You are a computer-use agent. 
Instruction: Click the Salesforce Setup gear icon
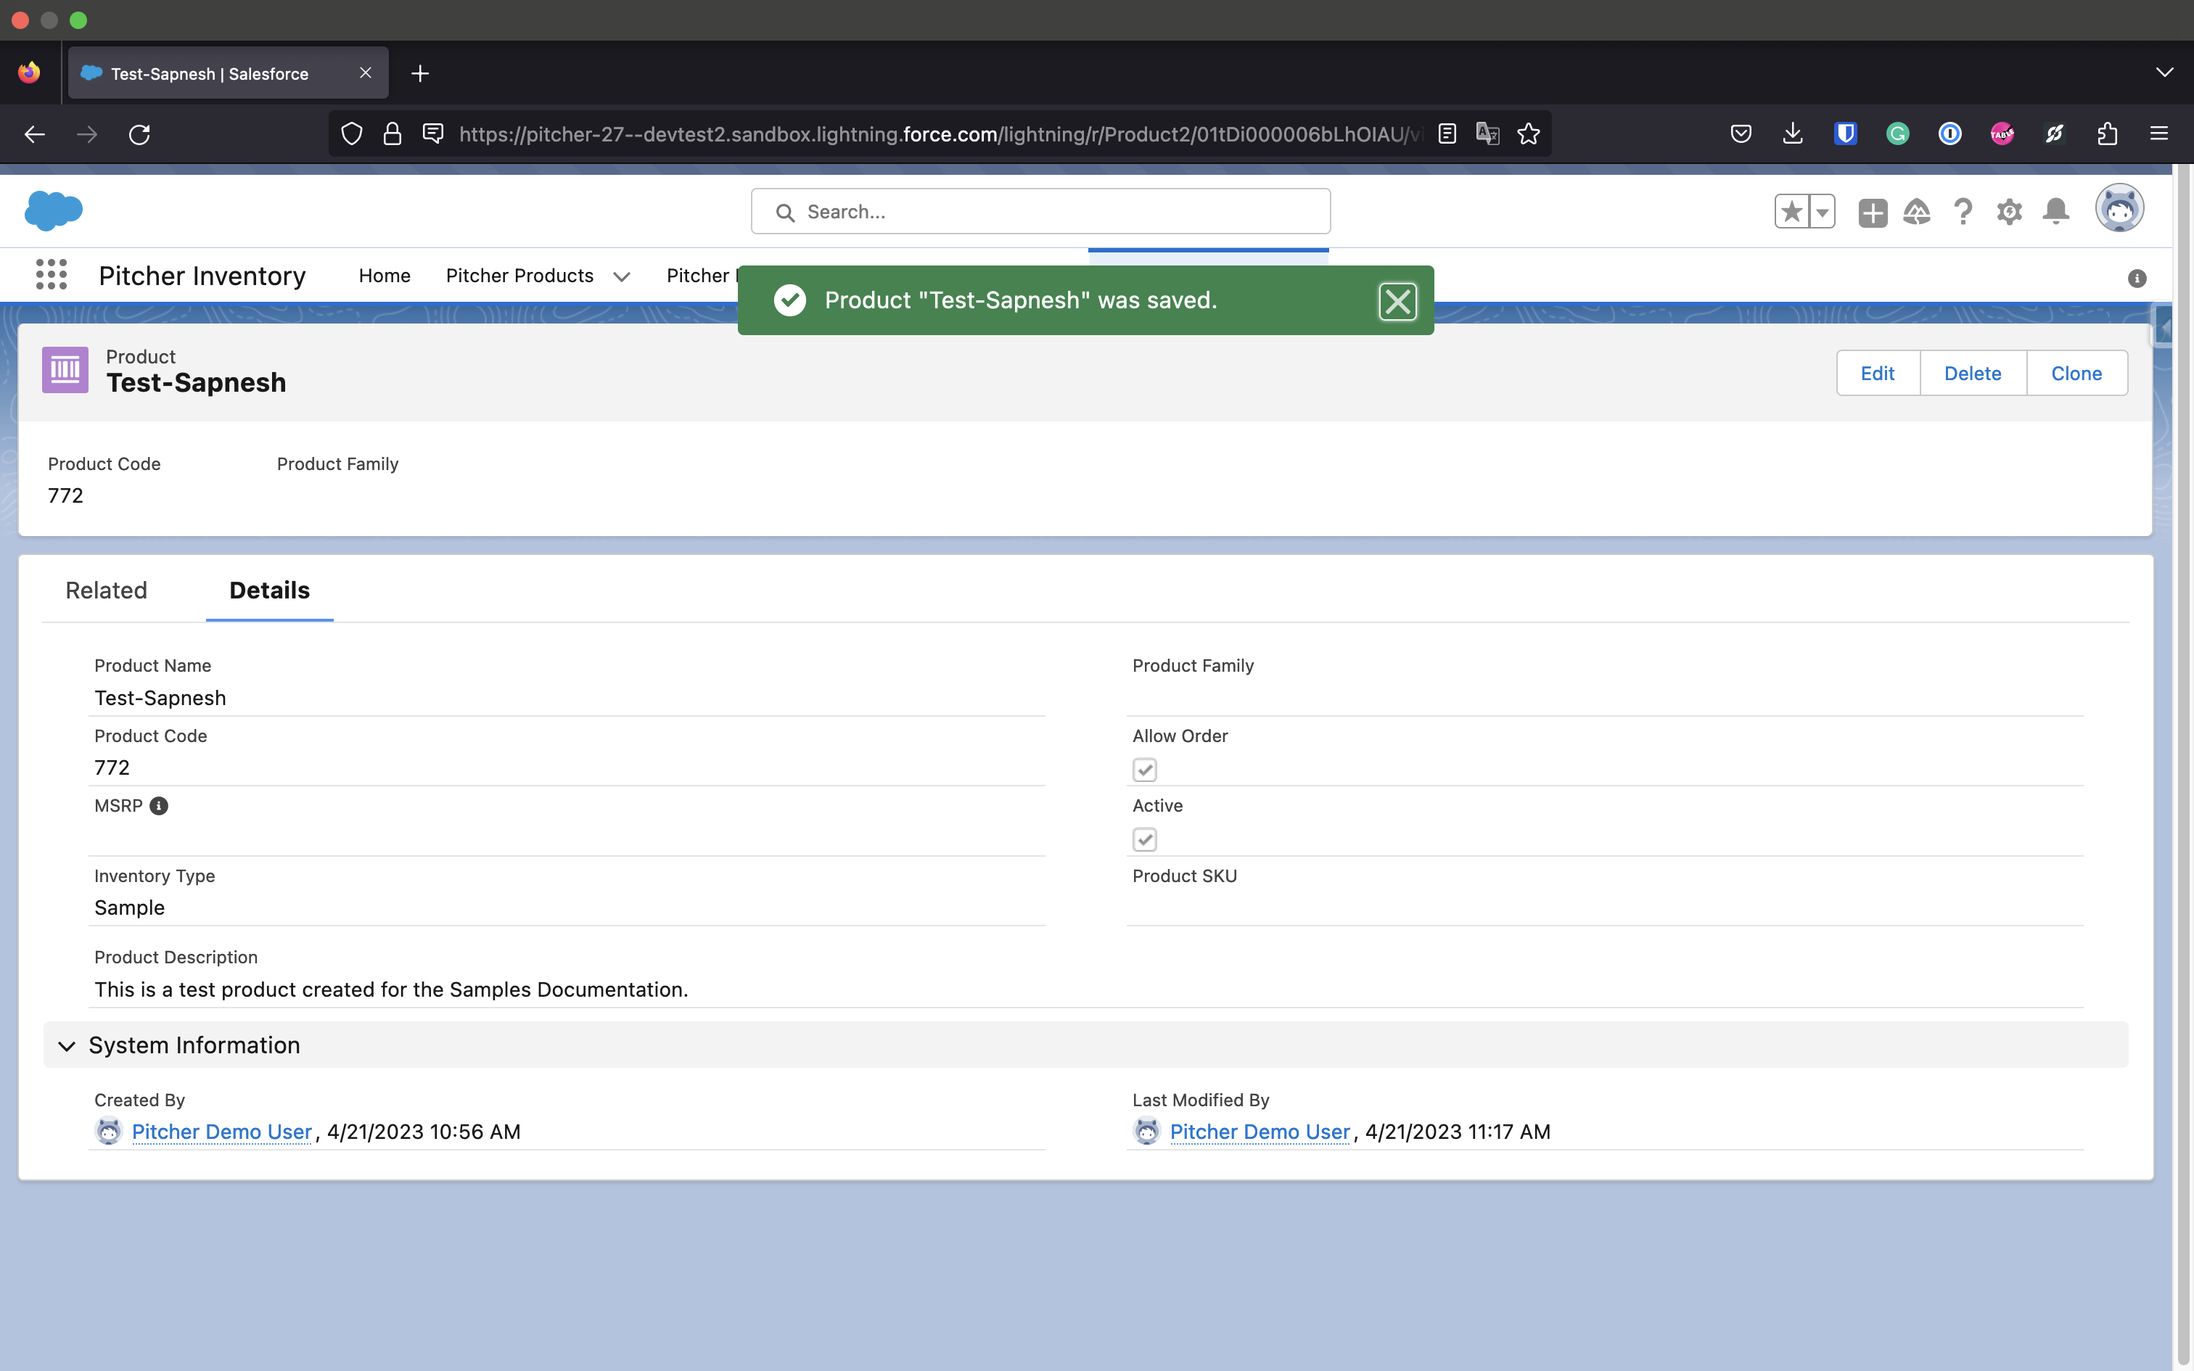click(x=2009, y=212)
